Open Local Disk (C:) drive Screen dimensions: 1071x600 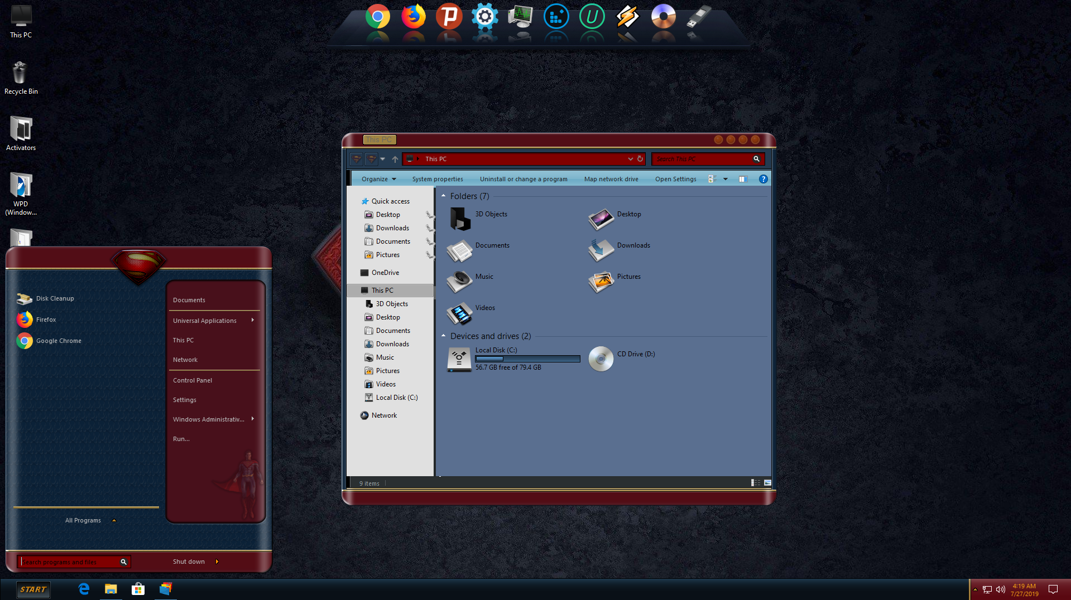tap(460, 359)
